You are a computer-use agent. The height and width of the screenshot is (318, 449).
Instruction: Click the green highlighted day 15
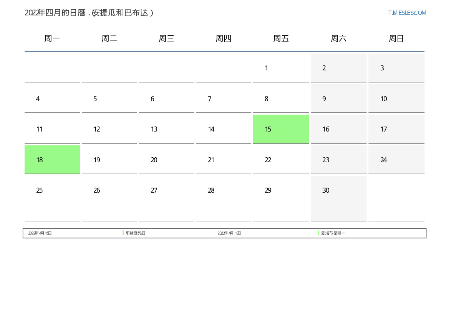pyautogui.click(x=281, y=129)
